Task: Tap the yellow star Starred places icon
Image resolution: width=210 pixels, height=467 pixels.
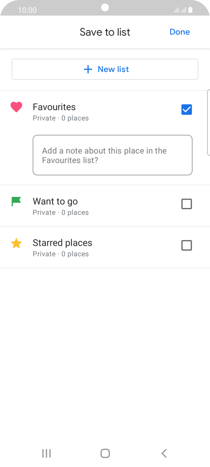Action: pos(17,243)
